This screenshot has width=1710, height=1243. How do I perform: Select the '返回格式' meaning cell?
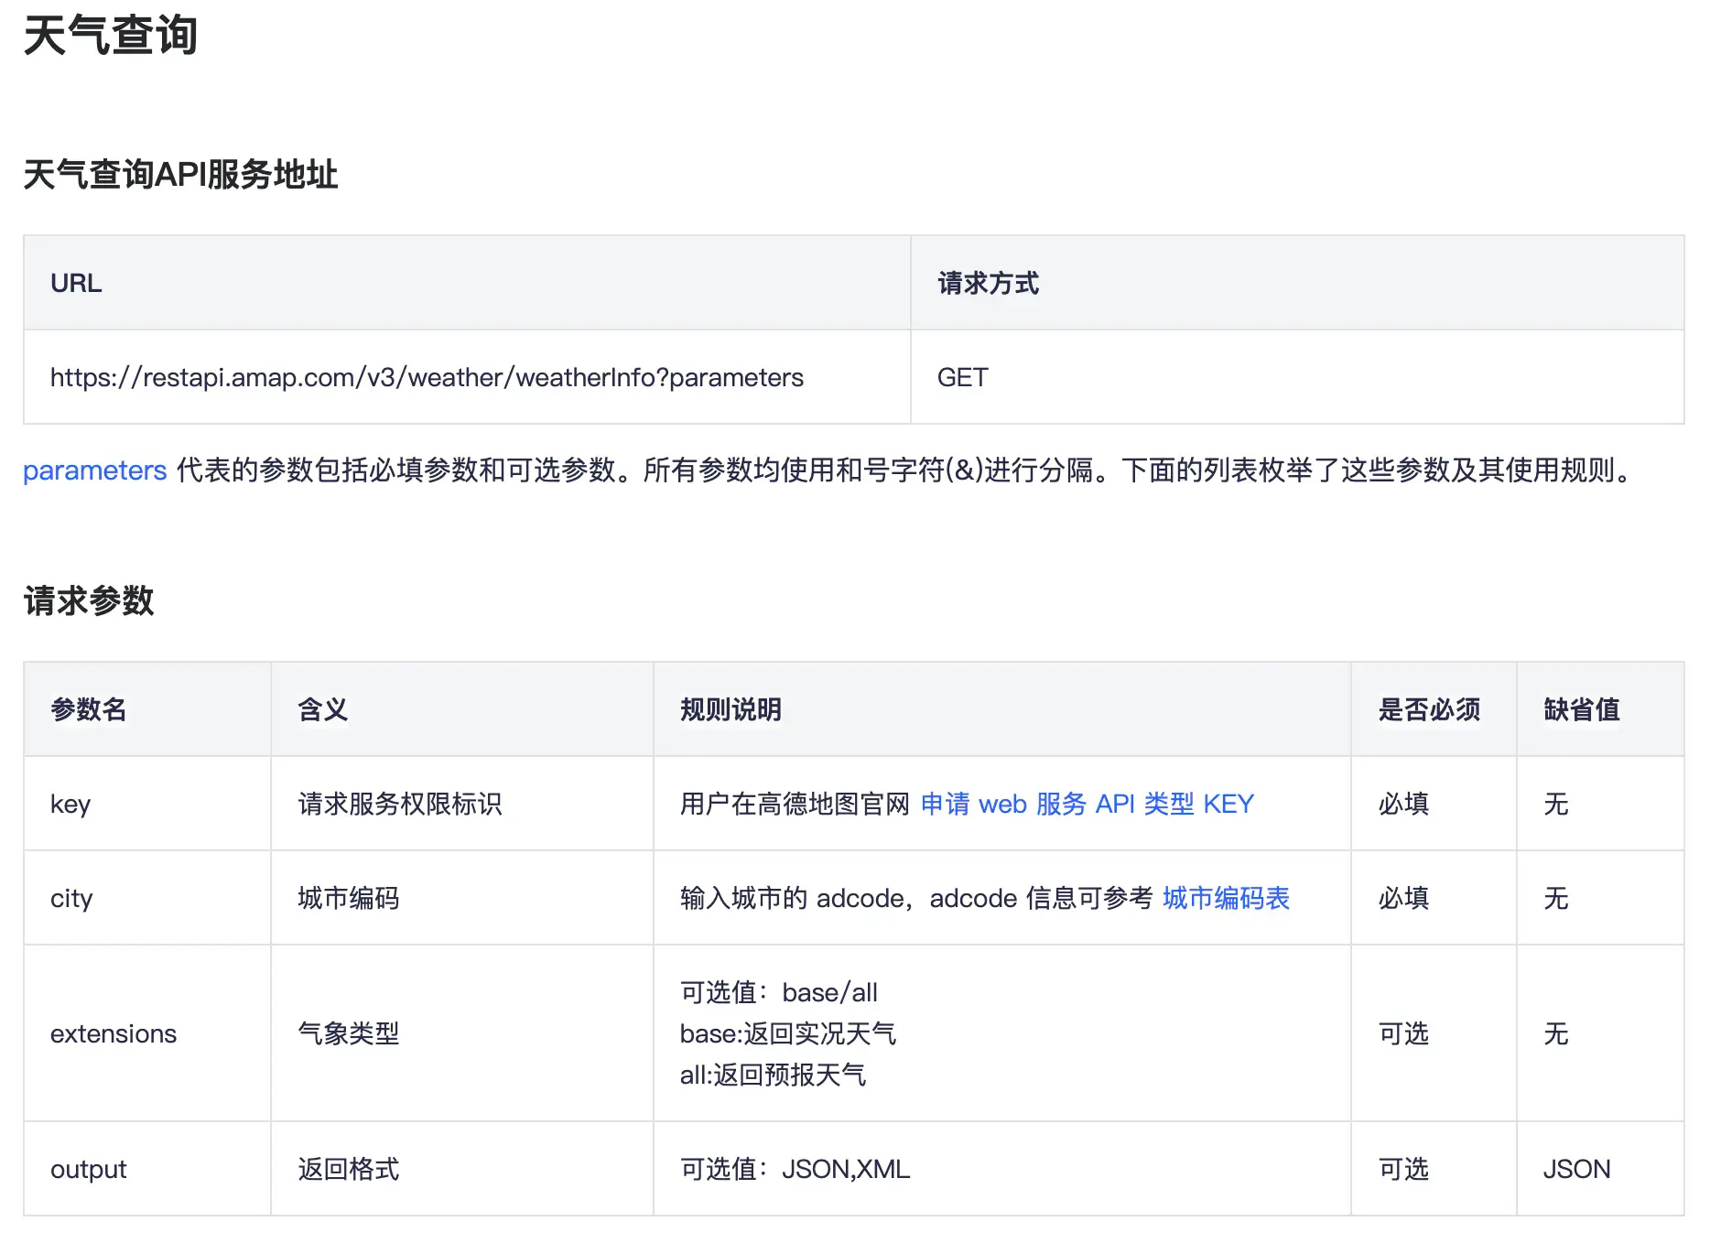pos(462,1169)
